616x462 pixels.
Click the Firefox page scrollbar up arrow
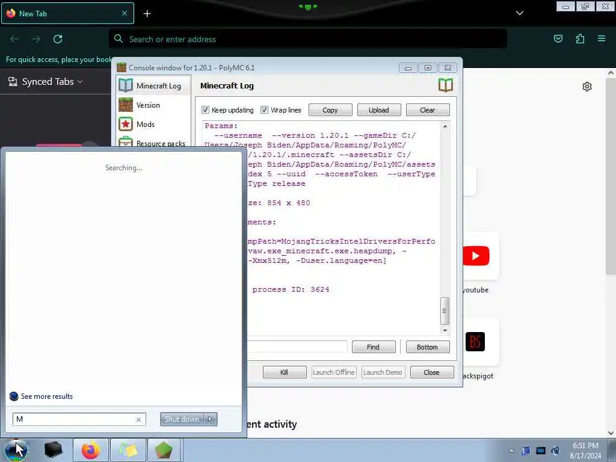pos(611,73)
